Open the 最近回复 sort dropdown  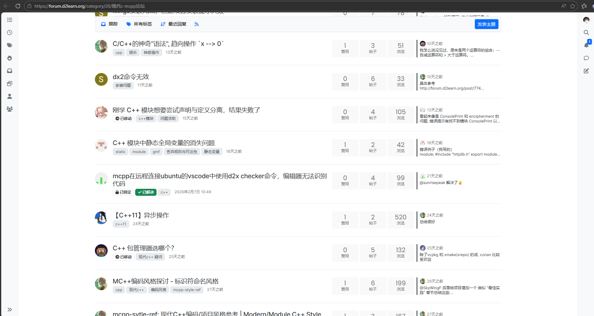click(x=174, y=24)
